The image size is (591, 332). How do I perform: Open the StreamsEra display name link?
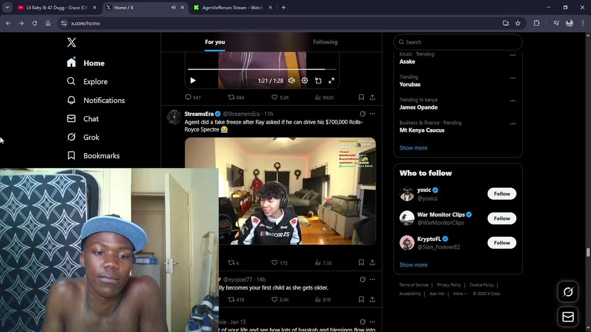coord(199,114)
